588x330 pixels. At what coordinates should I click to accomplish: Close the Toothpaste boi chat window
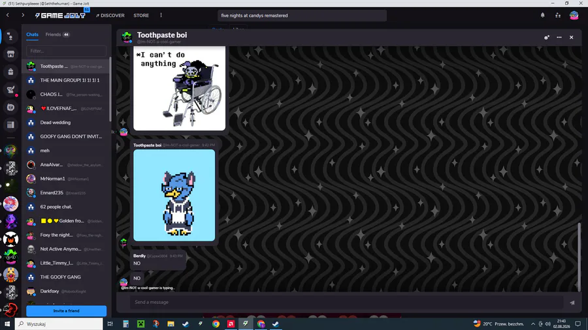tap(572, 37)
